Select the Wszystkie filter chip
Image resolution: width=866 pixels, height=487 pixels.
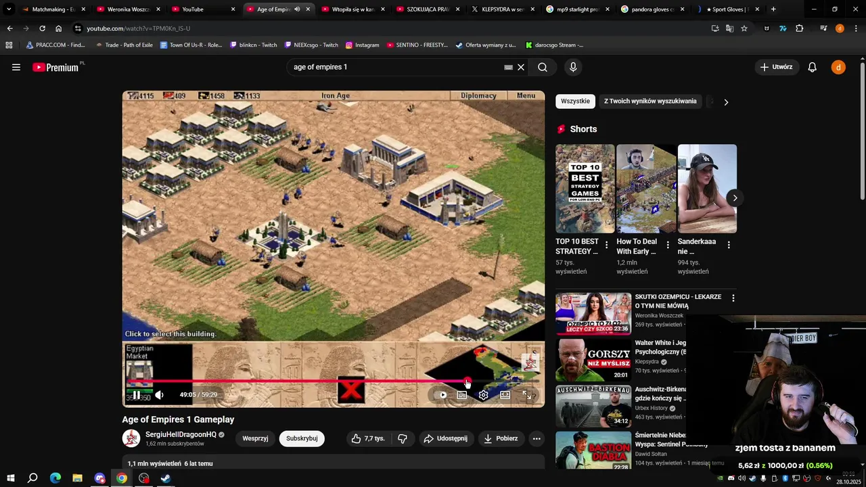[x=575, y=101]
